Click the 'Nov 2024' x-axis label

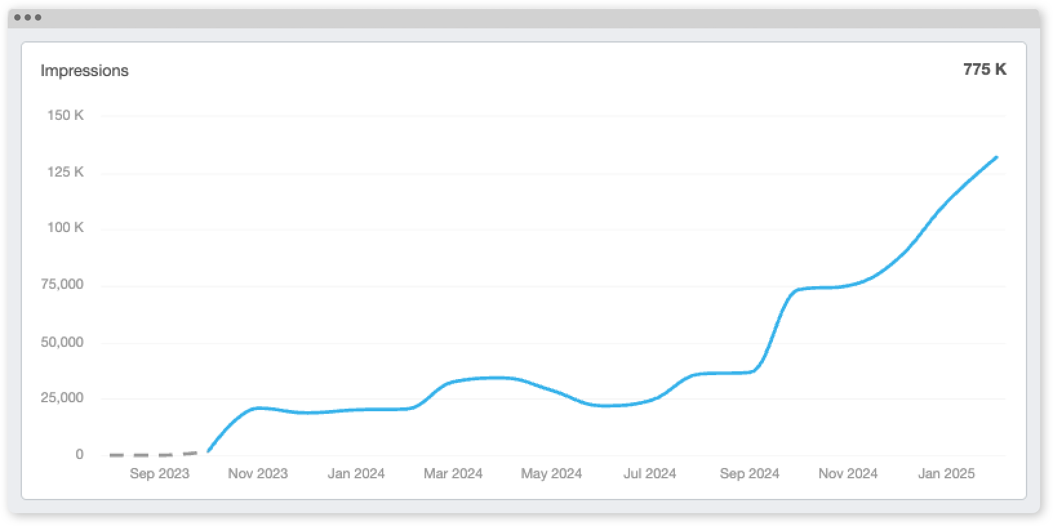pos(848,474)
